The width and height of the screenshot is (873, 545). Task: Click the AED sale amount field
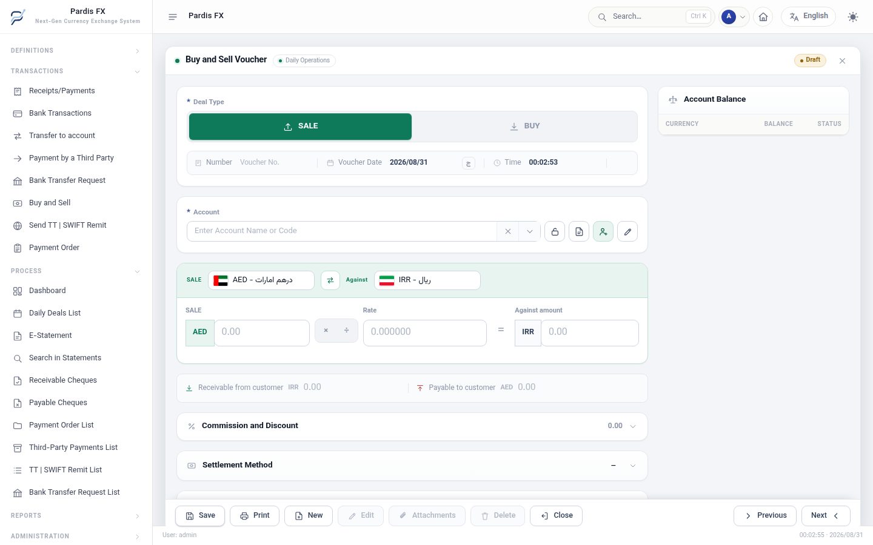pyautogui.click(x=262, y=333)
